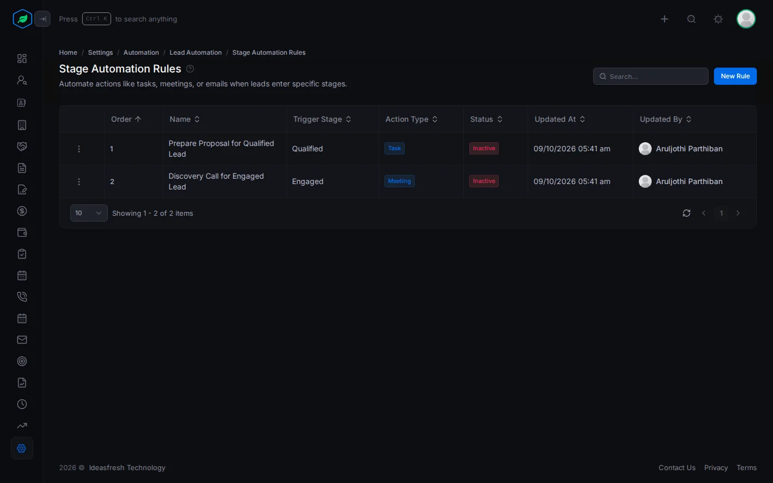Open the clipboard-check tasks icon in sidebar
Image resolution: width=773 pixels, height=483 pixels.
tap(22, 254)
